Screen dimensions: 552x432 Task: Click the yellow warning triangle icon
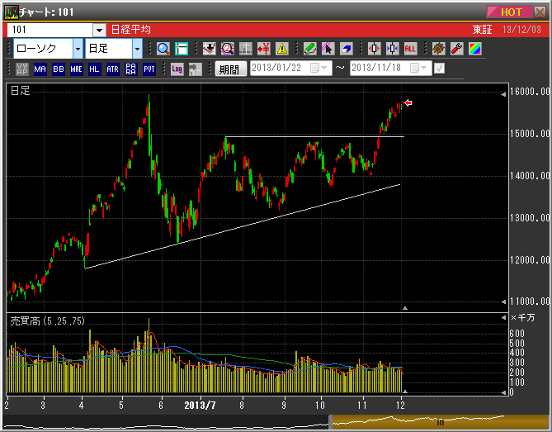tap(282, 49)
